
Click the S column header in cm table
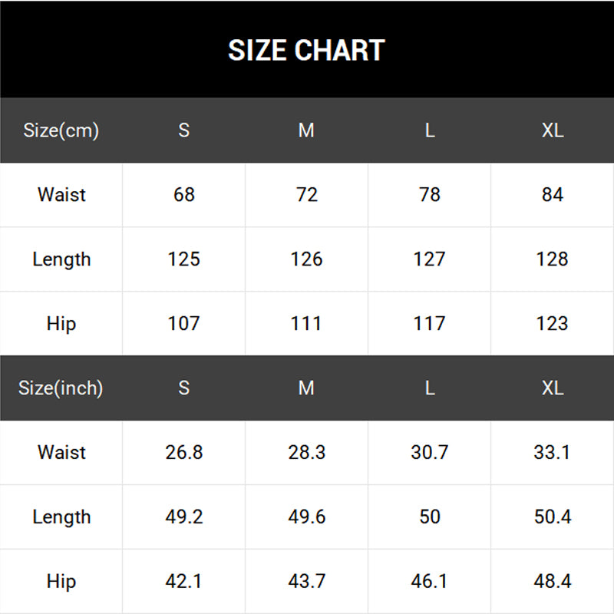(184, 130)
